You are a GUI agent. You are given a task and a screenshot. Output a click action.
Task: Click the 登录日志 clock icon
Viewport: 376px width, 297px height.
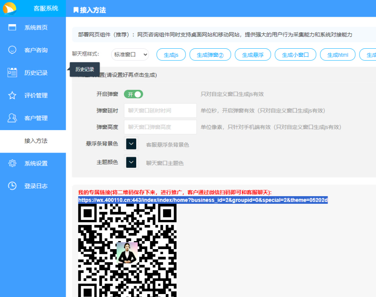point(12,186)
